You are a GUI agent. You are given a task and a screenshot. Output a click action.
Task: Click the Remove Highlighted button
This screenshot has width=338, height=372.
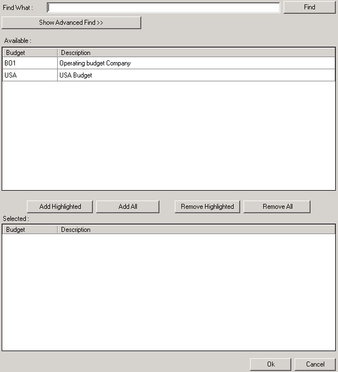tap(207, 207)
